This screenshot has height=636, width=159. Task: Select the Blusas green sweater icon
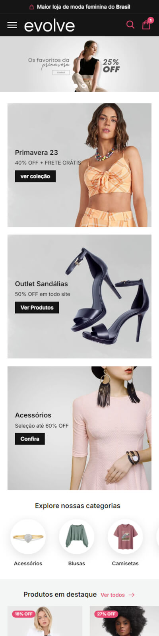click(77, 537)
